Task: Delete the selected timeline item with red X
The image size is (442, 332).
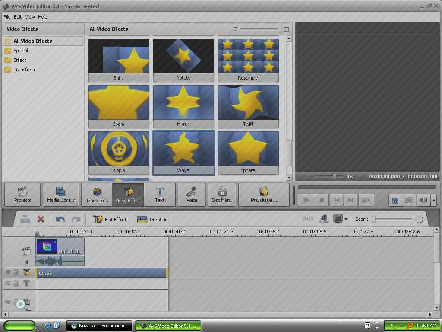Action: point(41,219)
